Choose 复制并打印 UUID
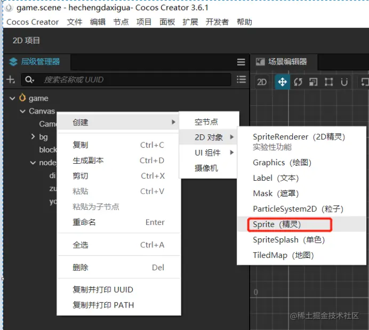Image resolution: width=369 pixels, height=330 pixels. [x=119, y=290]
